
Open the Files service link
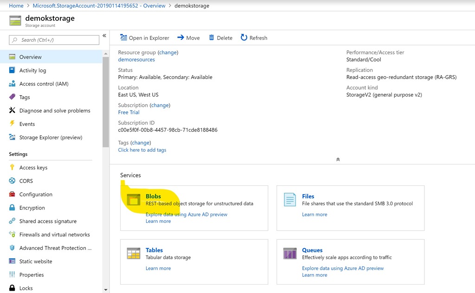pyautogui.click(x=308, y=196)
